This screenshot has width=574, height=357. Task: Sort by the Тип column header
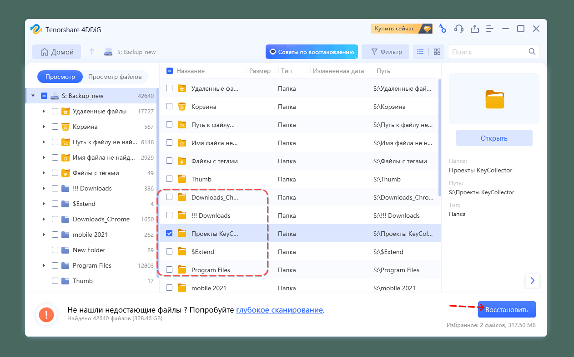click(x=287, y=71)
